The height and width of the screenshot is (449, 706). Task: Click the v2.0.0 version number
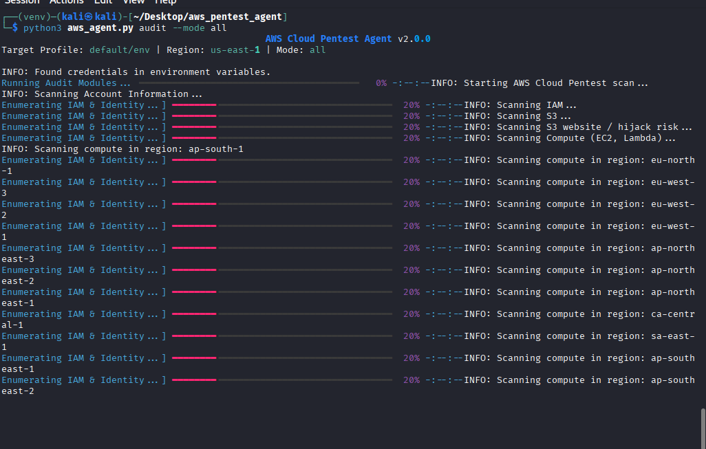pos(414,39)
